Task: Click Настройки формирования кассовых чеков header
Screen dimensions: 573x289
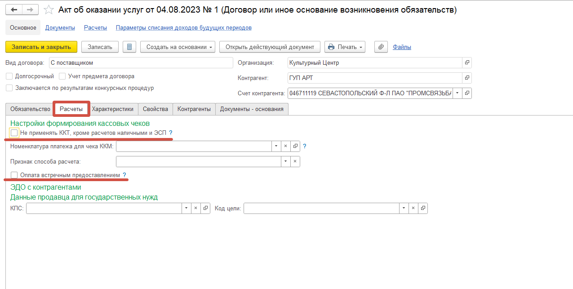Action: click(80, 123)
